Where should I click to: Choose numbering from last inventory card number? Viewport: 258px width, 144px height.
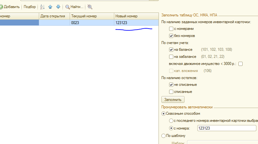click(x=171, y=121)
